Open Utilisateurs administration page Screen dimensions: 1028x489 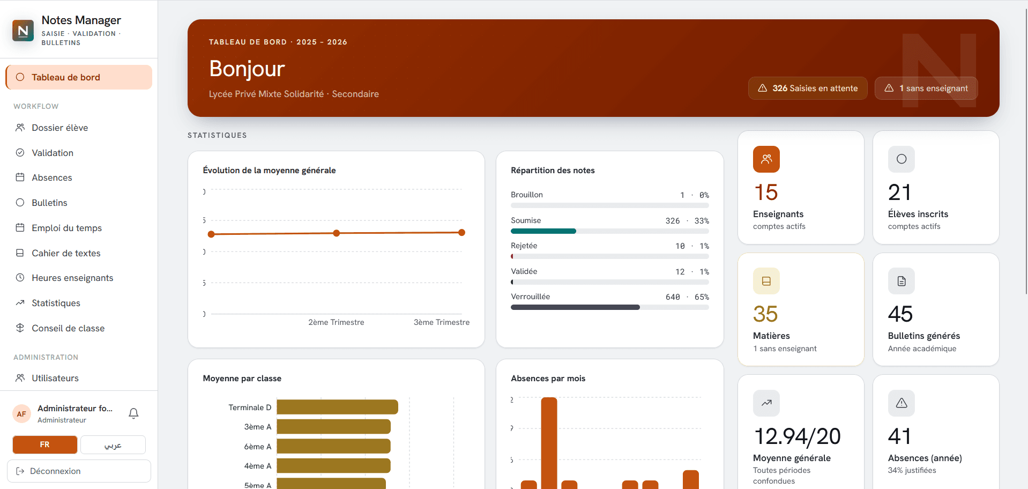pos(79,378)
